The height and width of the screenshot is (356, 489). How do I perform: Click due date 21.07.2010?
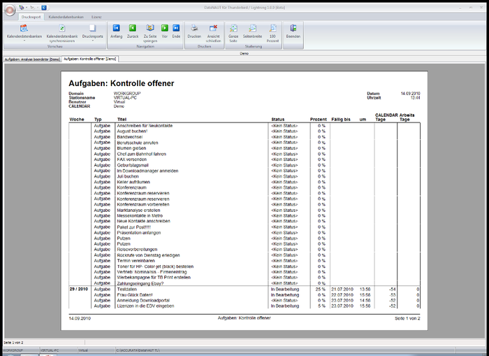342,289
